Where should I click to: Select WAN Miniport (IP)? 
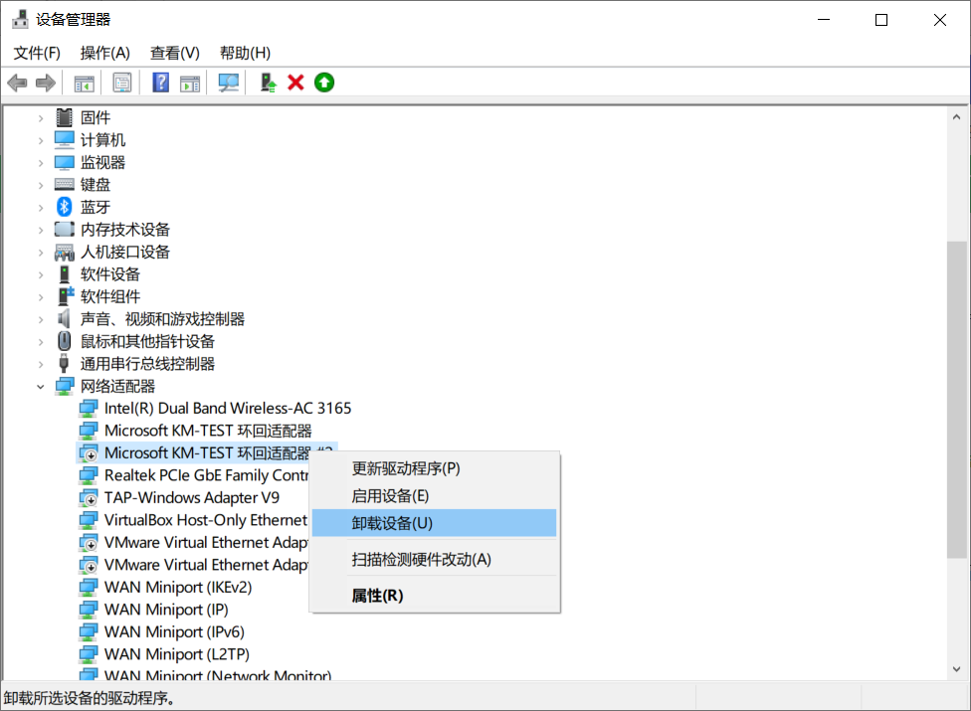click(x=166, y=610)
